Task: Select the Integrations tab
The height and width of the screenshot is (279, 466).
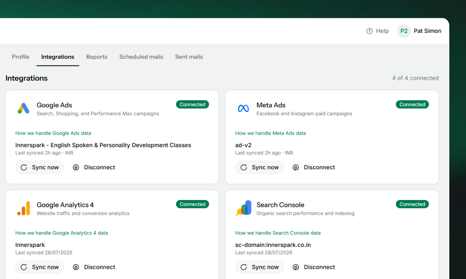Action: pyautogui.click(x=58, y=57)
